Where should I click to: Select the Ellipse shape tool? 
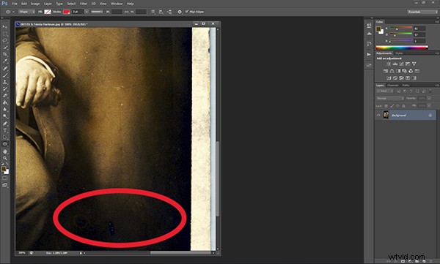tap(5, 144)
